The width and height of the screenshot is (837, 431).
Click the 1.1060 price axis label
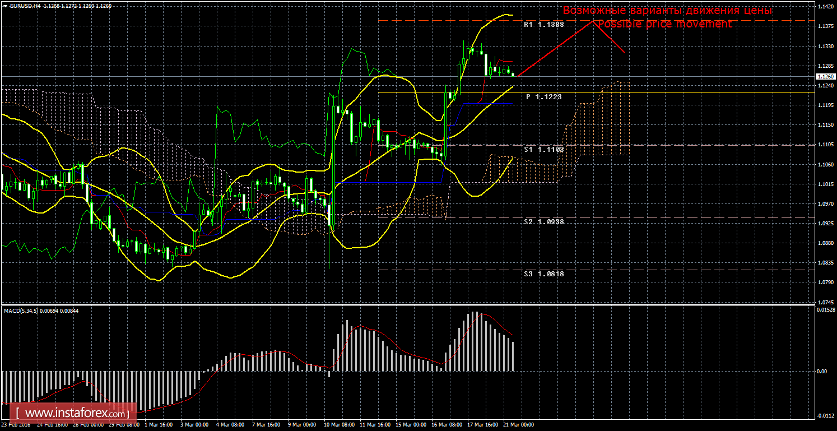click(825, 165)
